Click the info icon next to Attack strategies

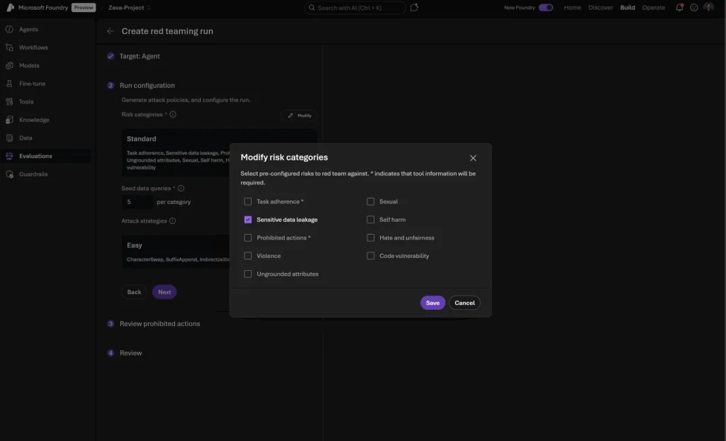tap(173, 220)
